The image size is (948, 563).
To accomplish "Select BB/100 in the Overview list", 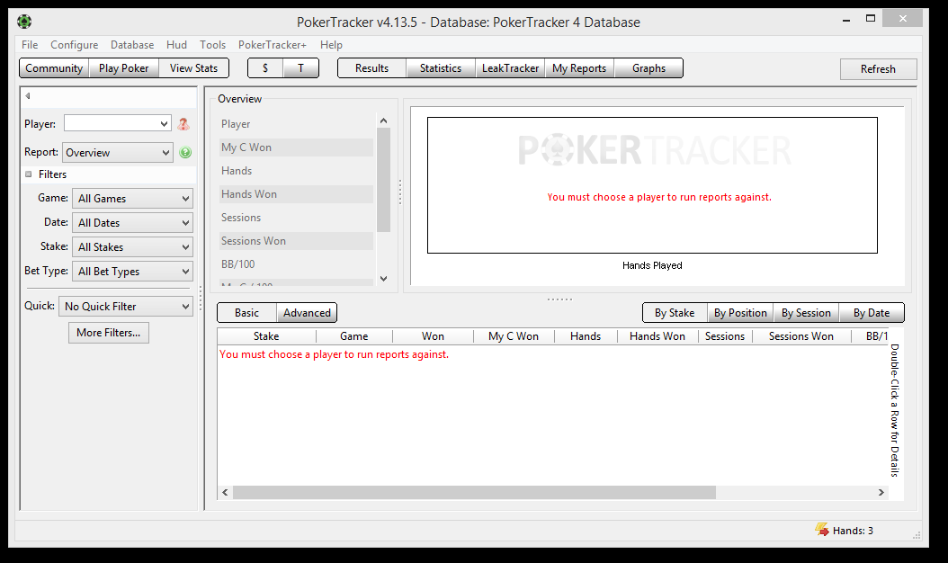I will click(296, 264).
